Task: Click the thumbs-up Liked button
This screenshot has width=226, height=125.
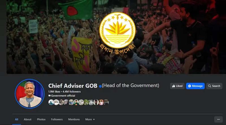Action: pos(177,86)
